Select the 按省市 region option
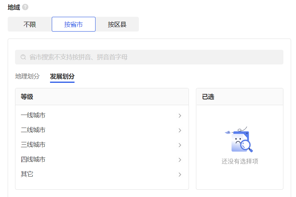Screen dimensions: 296x197 (73, 24)
